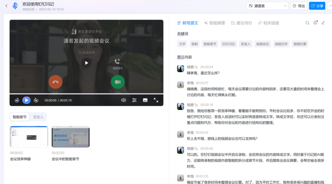The height and width of the screenshot is (184, 332).
Task: Select the 录制 keyword tag
Action: click(195, 44)
